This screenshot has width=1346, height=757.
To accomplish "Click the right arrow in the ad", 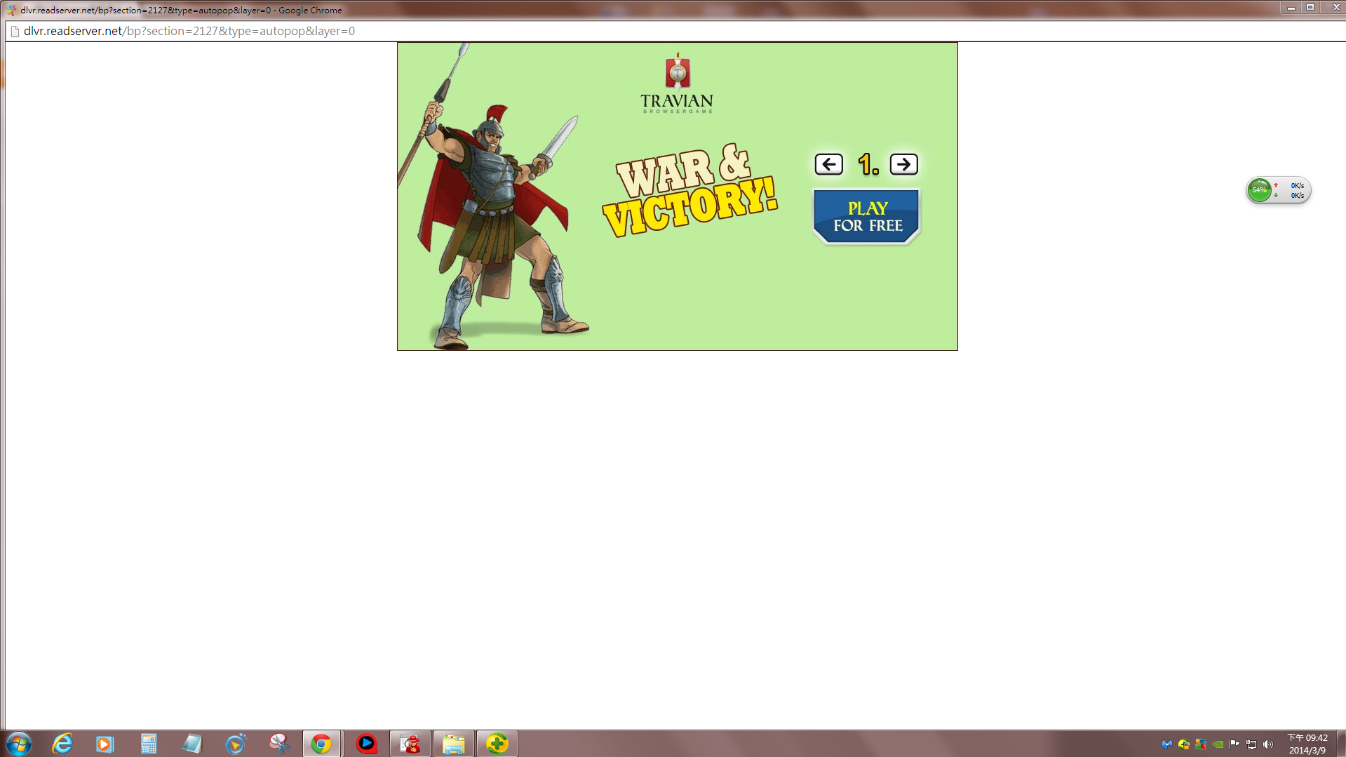I will [x=903, y=164].
